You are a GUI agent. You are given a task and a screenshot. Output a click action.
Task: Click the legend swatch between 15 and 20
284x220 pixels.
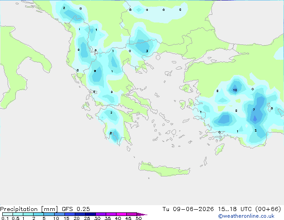(70, 214)
